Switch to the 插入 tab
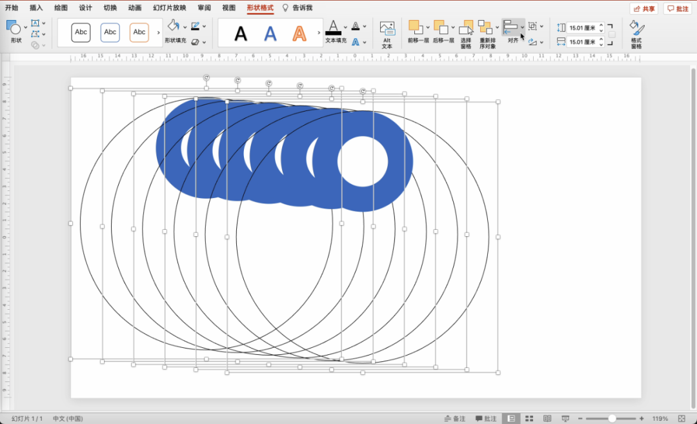This screenshot has height=424, width=697. coord(36,8)
